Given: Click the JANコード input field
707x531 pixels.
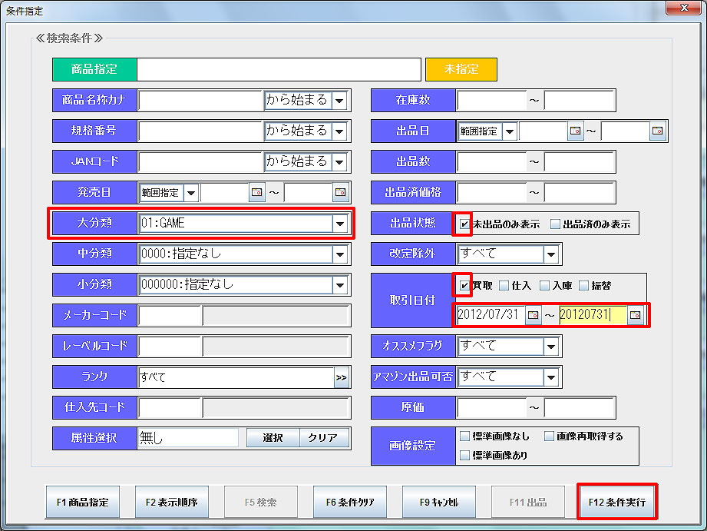Looking at the screenshot, I should point(200,161).
